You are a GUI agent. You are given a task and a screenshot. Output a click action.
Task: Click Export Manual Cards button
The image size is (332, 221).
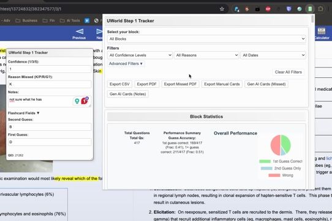222,84
